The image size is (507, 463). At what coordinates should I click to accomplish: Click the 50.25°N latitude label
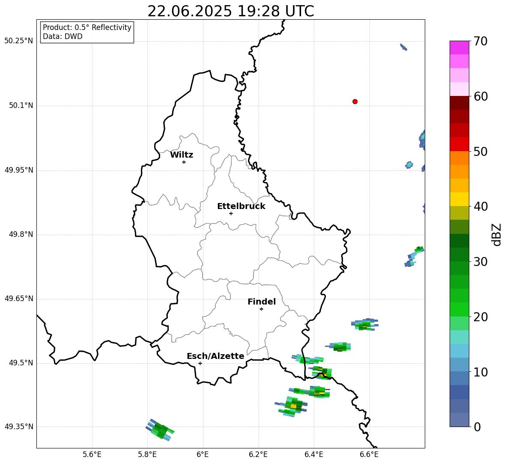(18, 41)
